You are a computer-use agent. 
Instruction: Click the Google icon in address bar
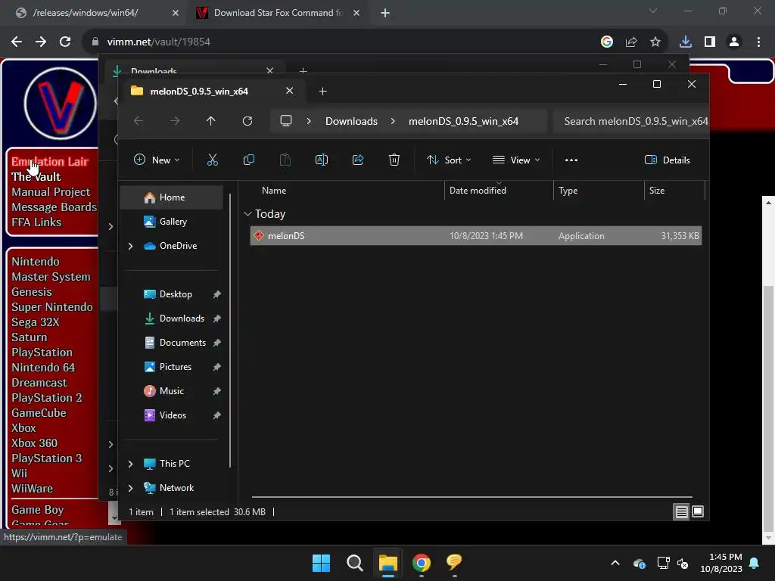tap(607, 42)
